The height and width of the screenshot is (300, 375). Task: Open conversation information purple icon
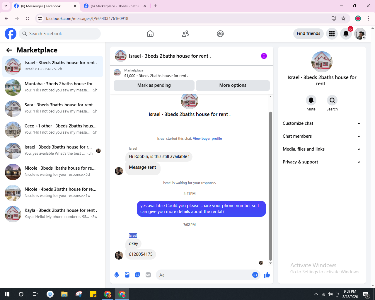tap(264, 56)
